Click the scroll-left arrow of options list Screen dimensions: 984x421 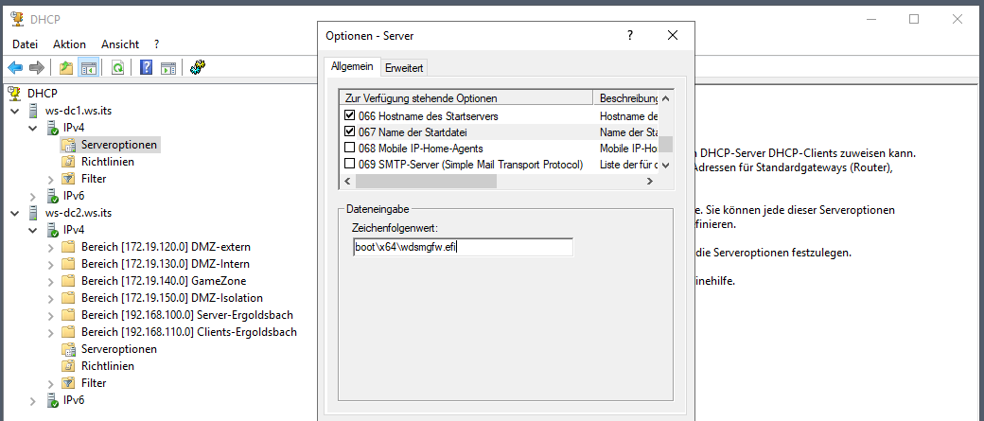(347, 181)
